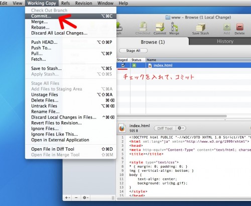This screenshot has width=251, height=206.
Task: Choose Rebase... menu entry
Action: (x=71, y=28)
